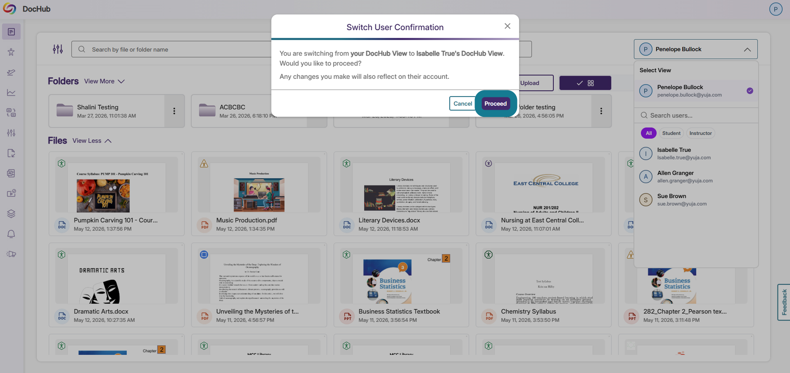Click accessibility badge on Nursing at East Central card
The width and height of the screenshot is (790, 373).
[489, 163]
